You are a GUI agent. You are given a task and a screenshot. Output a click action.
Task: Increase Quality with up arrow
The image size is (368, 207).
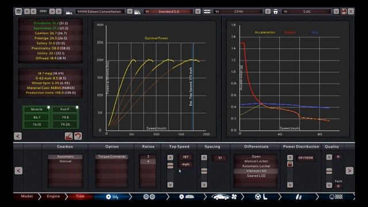(x=329, y=157)
